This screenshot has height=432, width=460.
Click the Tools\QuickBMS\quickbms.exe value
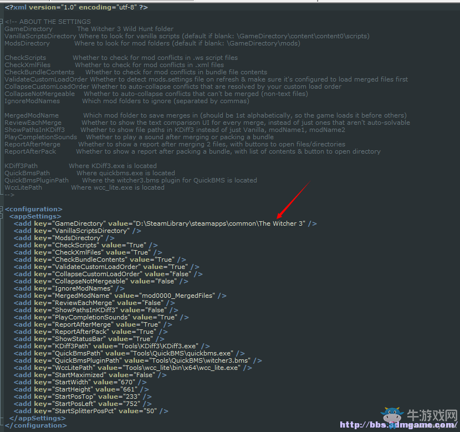(182, 353)
